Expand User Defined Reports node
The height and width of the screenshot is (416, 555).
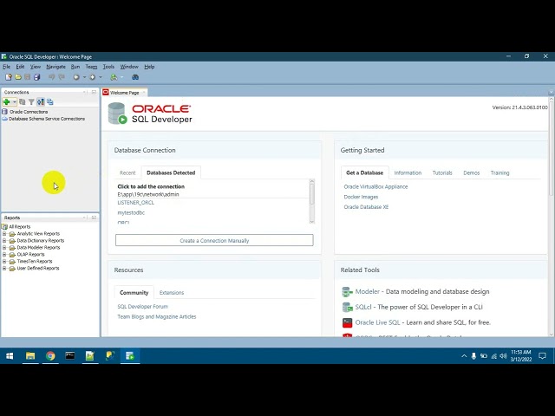tap(4, 268)
